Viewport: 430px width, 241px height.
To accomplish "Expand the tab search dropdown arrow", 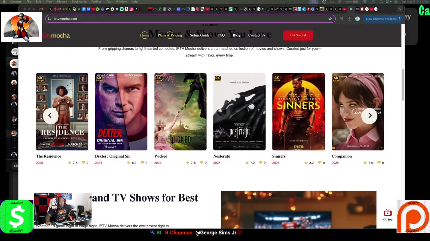I will 400,9.
